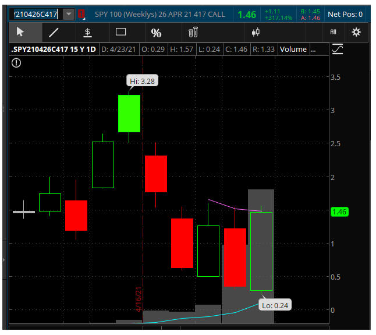Image resolution: width=376 pixels, height=335 pixels.
Task: Click the 3.5 price axis label
Action: coord(335,77)
